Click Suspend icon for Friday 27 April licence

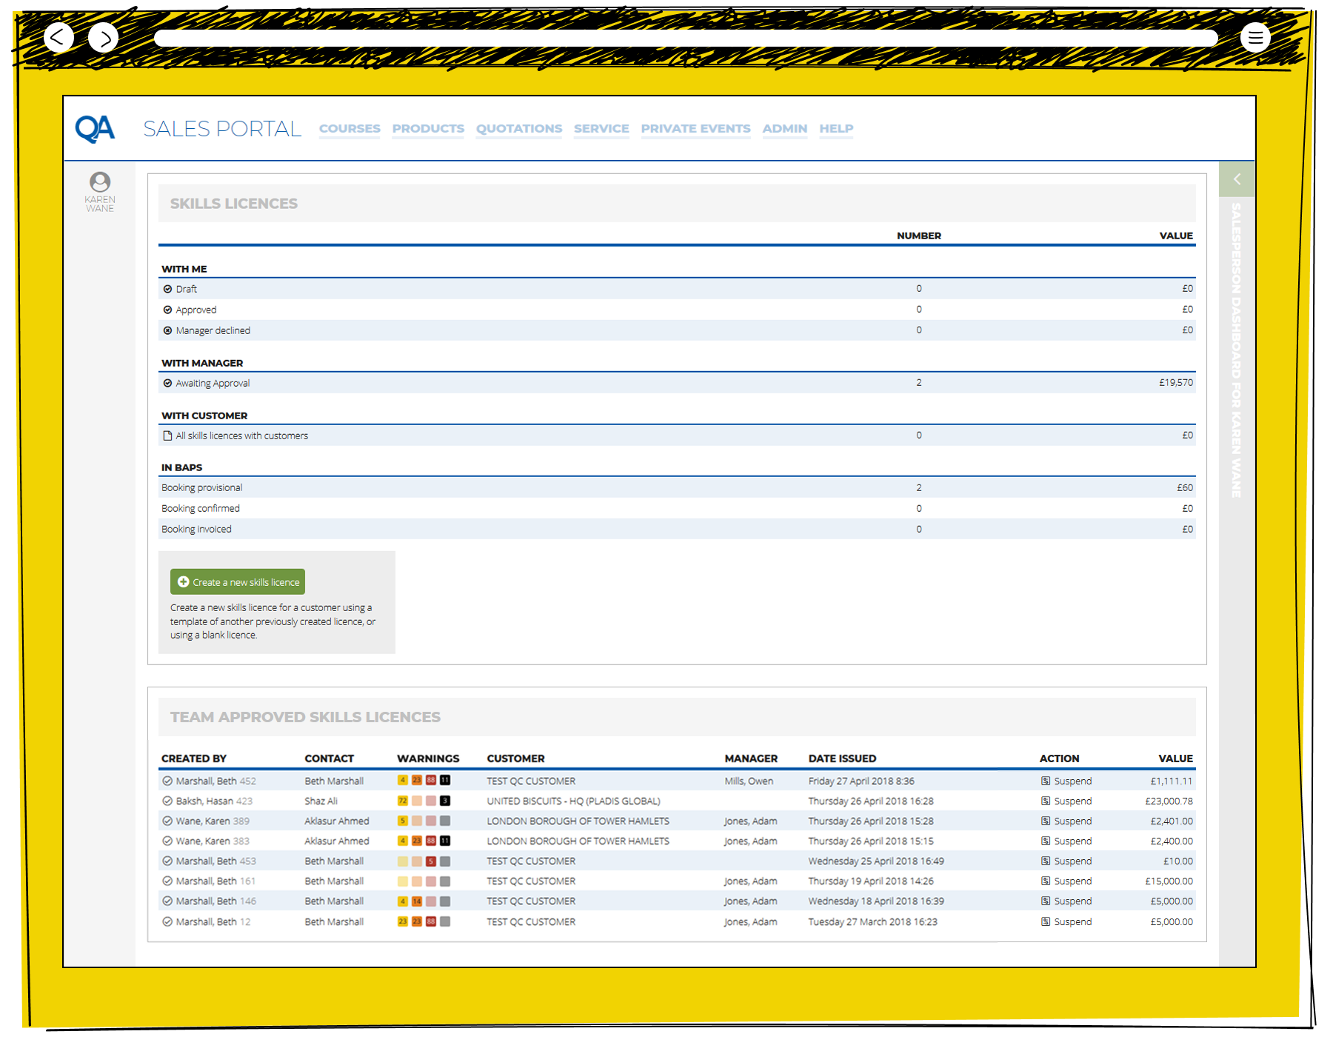tap(1046, 781)
